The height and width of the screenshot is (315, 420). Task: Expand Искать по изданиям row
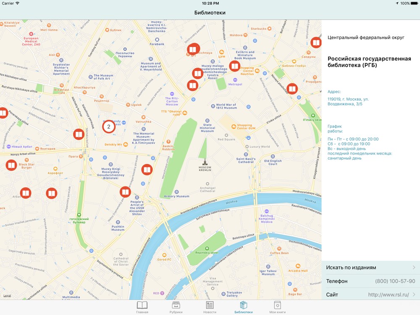(370, 268)
